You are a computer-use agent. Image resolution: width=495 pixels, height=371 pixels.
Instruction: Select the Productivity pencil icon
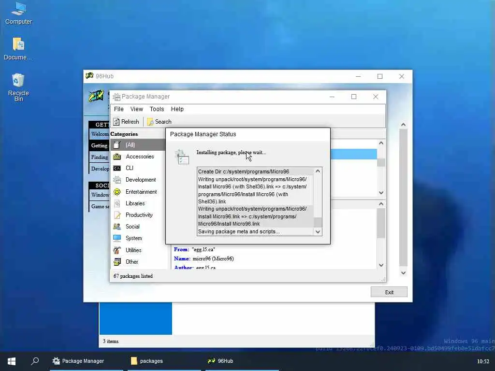click(117, 215)
